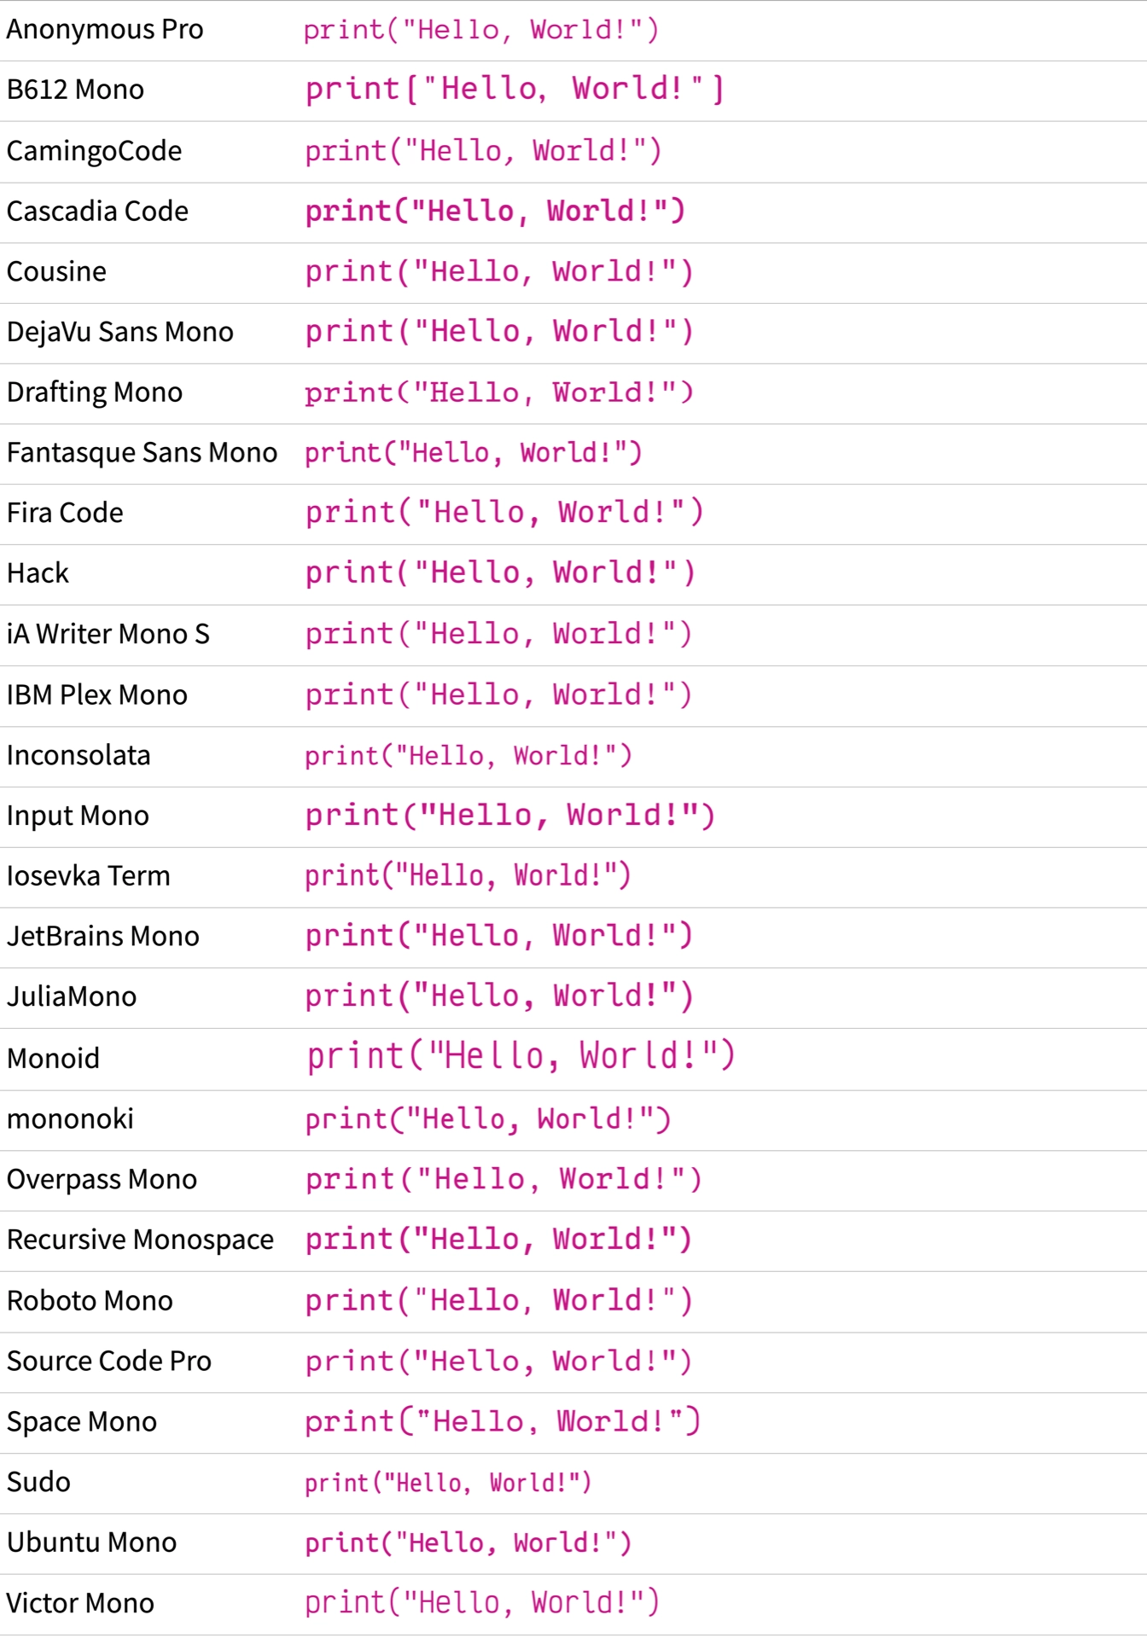Viewport: 1147px width, 1638px height.
Task: Select the IBM Plex Mono font name
Action: (96, 695)
